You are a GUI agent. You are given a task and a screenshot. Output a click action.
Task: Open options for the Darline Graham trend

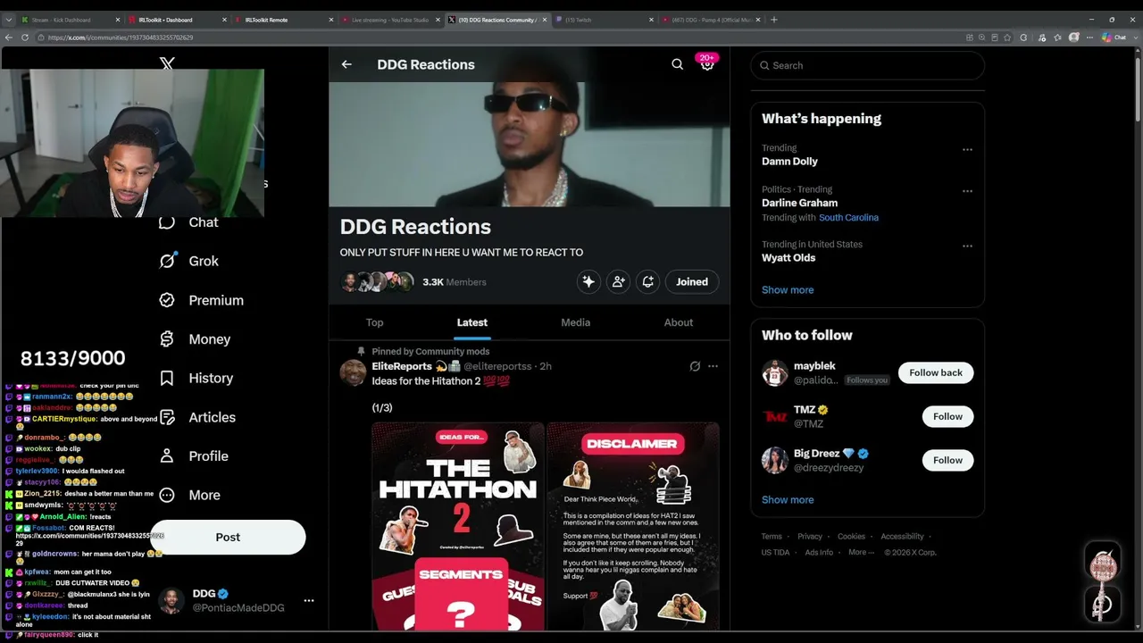[967, 191]
